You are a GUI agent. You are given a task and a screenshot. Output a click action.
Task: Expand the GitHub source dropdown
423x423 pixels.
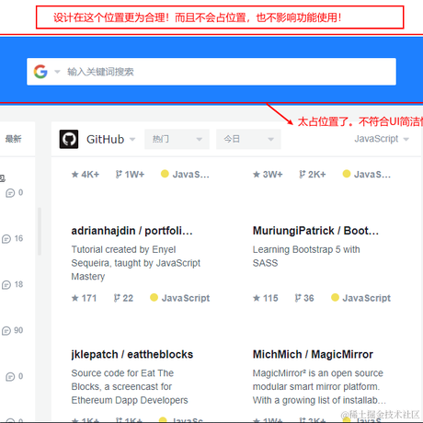point(132,140)
